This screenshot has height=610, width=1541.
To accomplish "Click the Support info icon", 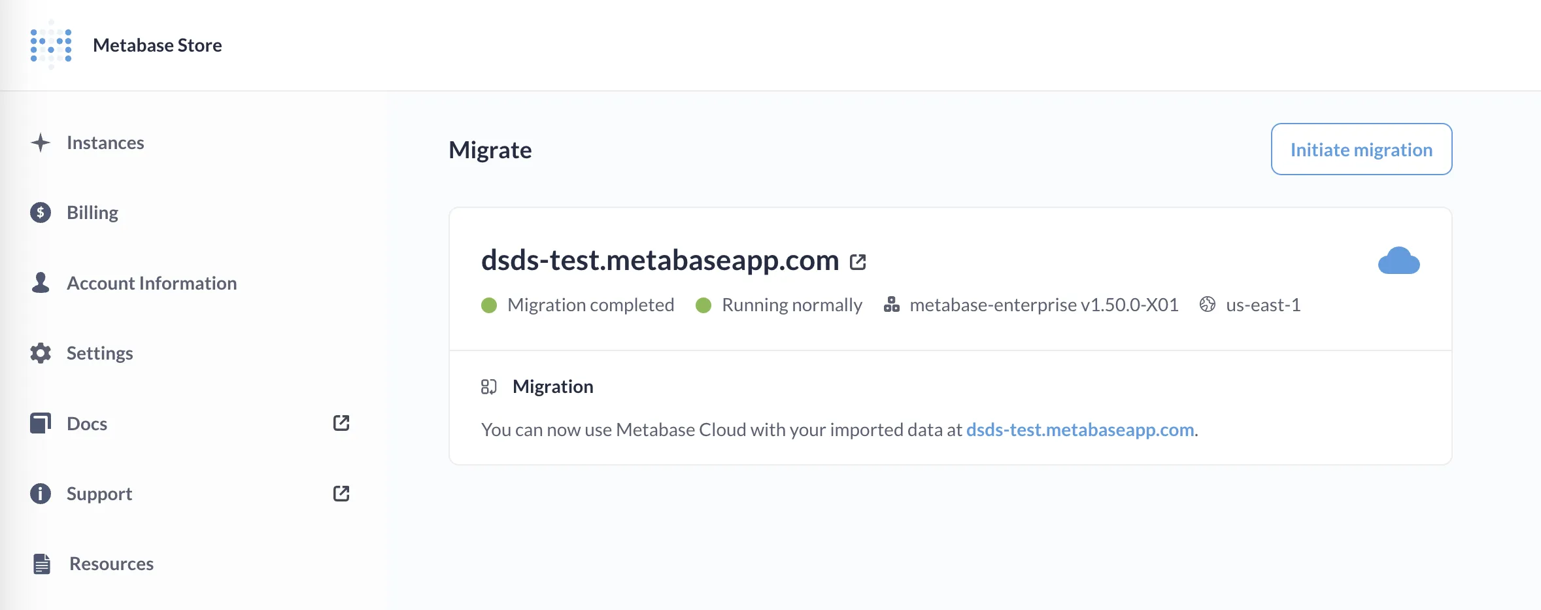I will pyautogui.click(x=41, y=494).
